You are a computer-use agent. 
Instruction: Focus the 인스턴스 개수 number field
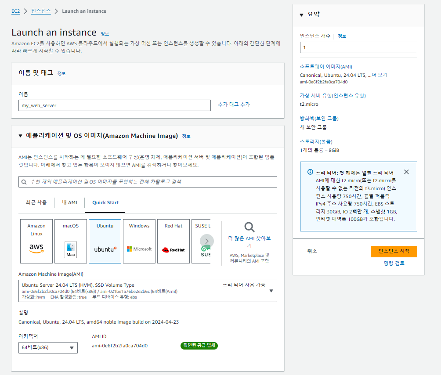click(358, 47)
